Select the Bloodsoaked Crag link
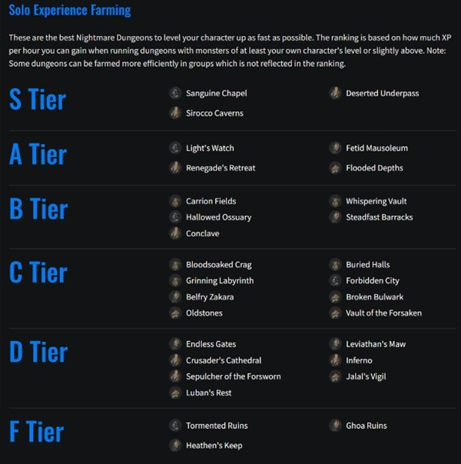Viewport: 461px width, 464px height. click(219, 264)
